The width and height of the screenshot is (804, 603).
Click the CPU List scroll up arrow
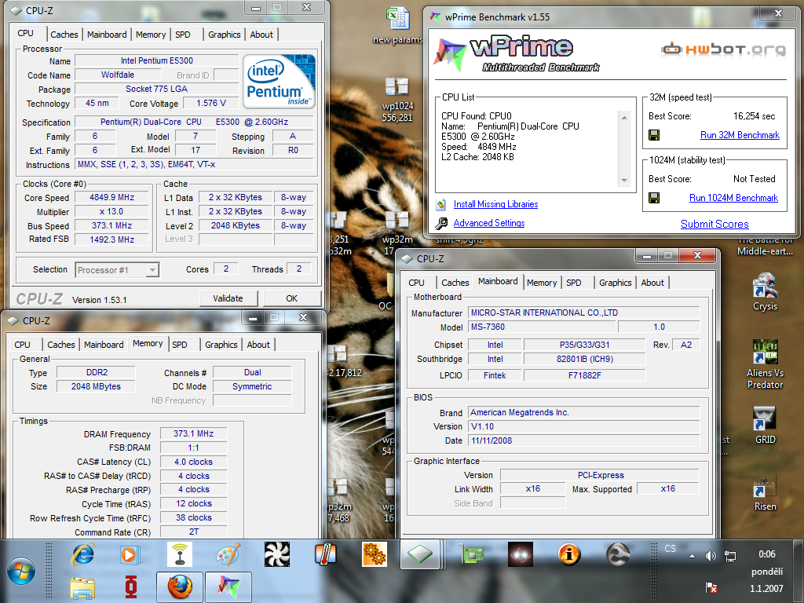pyautogui.click(x=624, y=118)
